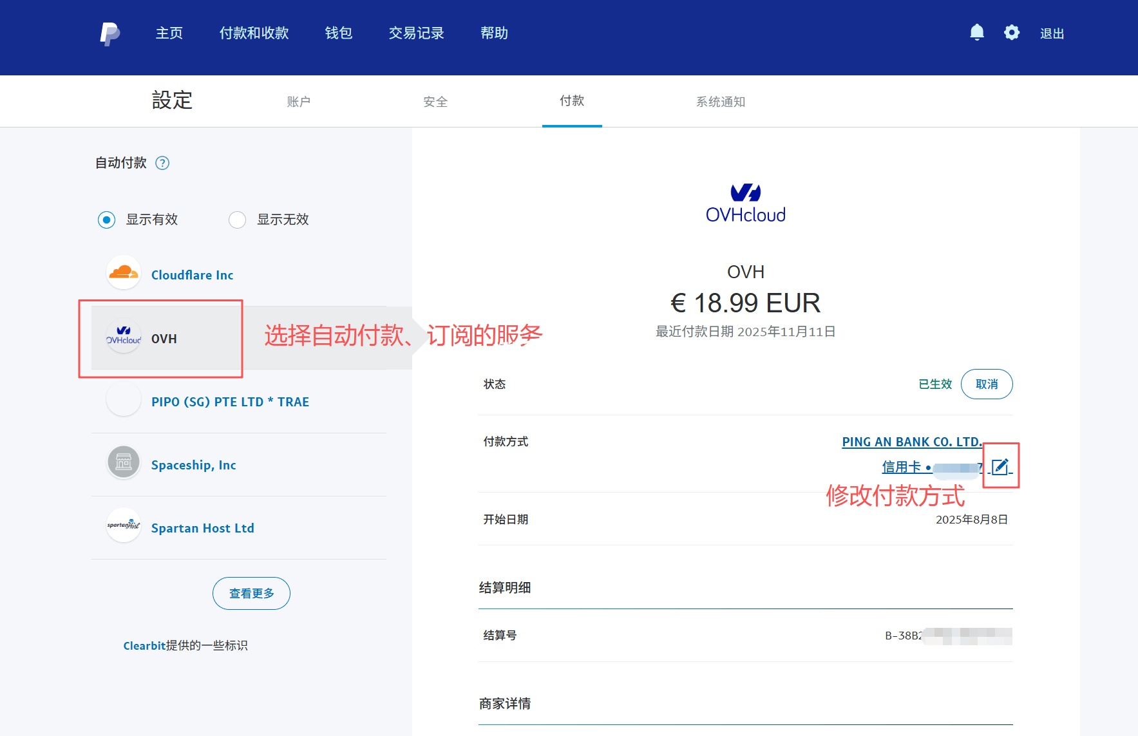This screenshot has width=1138, height=736.
Task: Click the 取消 button to cancel subscription
Action: coord(986,384)
